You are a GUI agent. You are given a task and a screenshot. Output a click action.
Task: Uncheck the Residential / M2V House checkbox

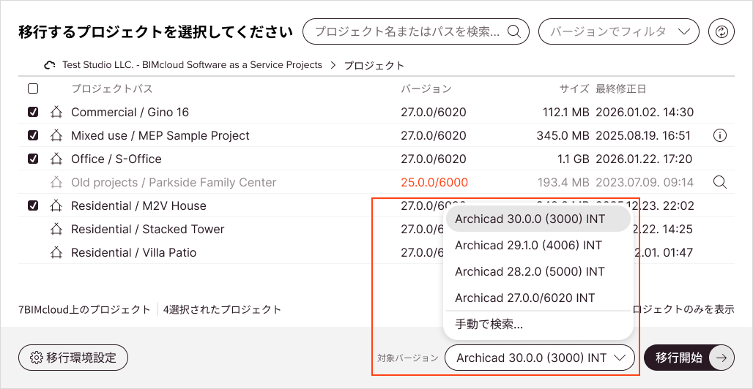pos(33,205)
